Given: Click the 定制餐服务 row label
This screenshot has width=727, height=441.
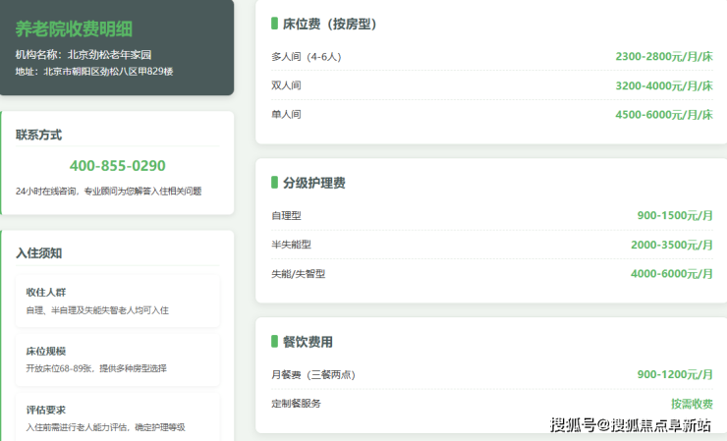Looking at the screenshot, I should [296, 404].
